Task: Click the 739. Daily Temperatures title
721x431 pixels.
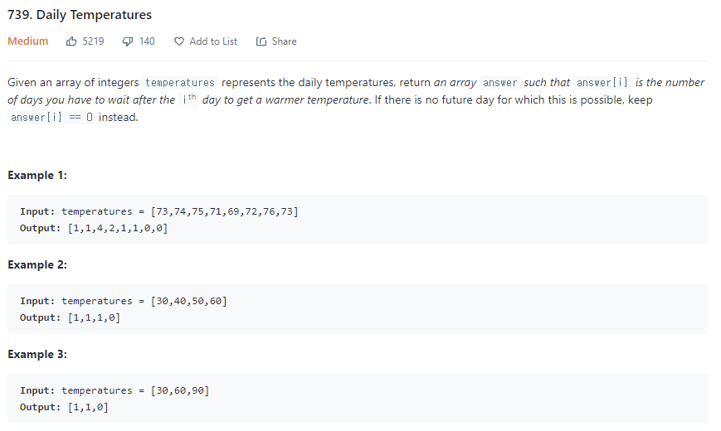Action: pos(80,15)
